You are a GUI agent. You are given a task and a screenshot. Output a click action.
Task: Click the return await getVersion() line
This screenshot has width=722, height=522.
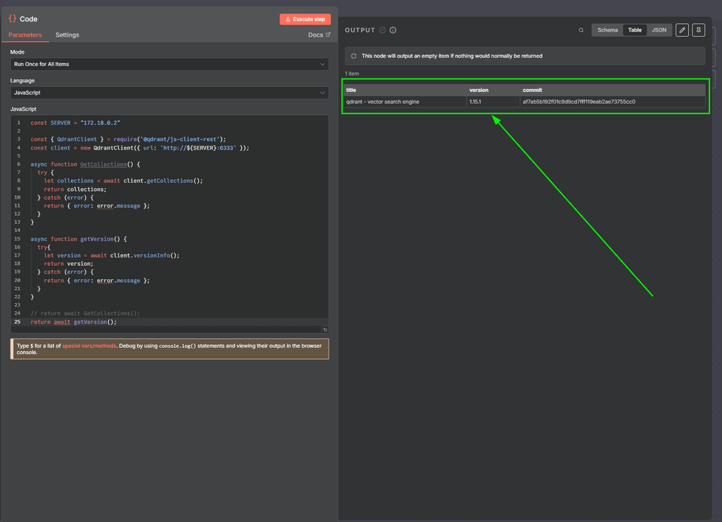coord(73,322)
